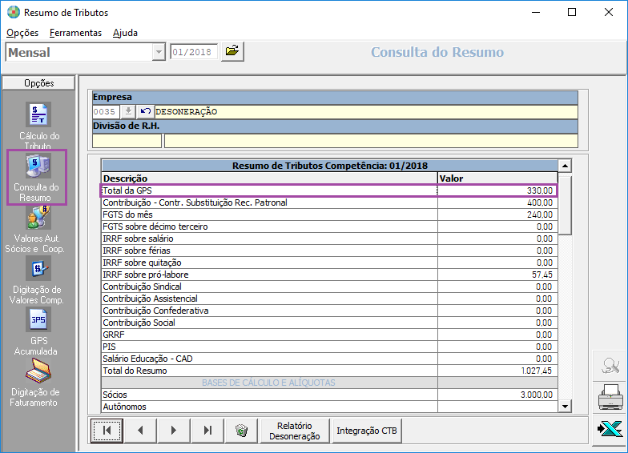Click the Descrição column header

coord(269,178)
